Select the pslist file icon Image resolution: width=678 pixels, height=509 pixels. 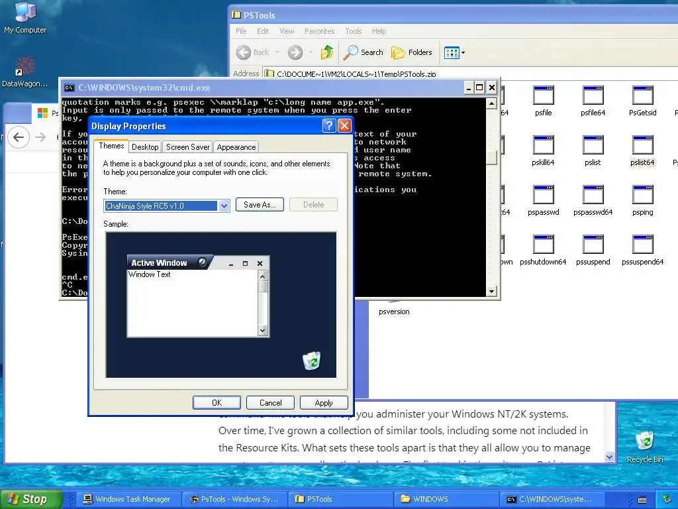pos(593,150)
